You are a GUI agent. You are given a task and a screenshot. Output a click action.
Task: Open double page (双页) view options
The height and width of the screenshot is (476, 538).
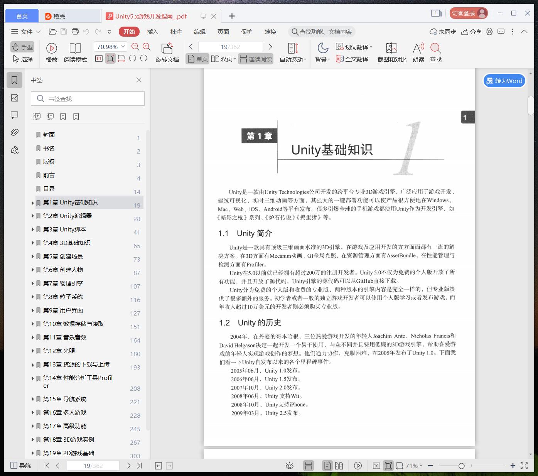pyautogui.click(x=224, y=59)
